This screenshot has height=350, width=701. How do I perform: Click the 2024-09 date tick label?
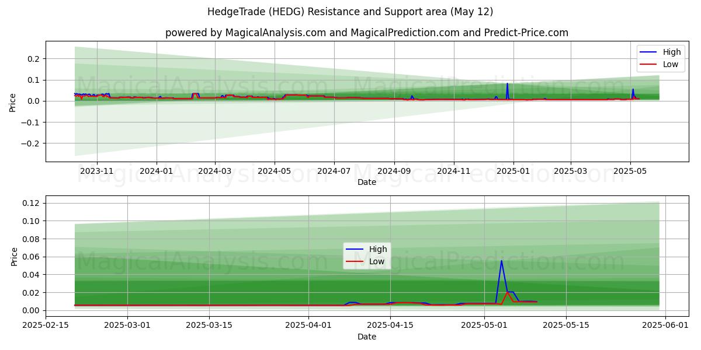point(394,171)
